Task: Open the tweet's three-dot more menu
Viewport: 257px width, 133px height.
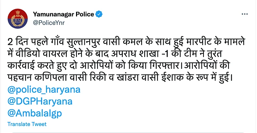Action: pyautogui.click(x=245, y=14)
